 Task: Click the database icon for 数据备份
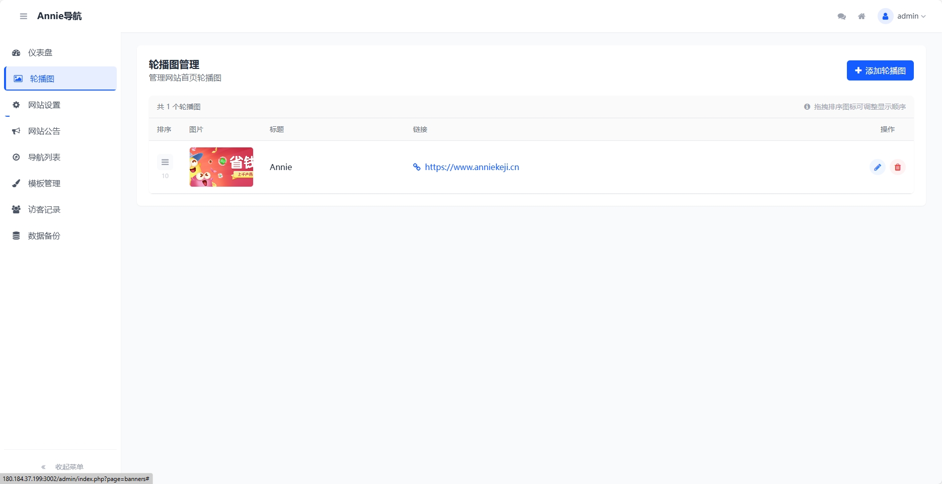coord(16,235)
